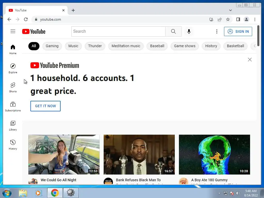Close the YouTube tab

point(63,10)
